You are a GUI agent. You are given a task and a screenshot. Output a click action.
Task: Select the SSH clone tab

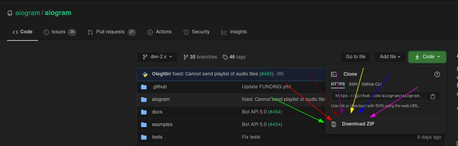click(x=353, y=84)
